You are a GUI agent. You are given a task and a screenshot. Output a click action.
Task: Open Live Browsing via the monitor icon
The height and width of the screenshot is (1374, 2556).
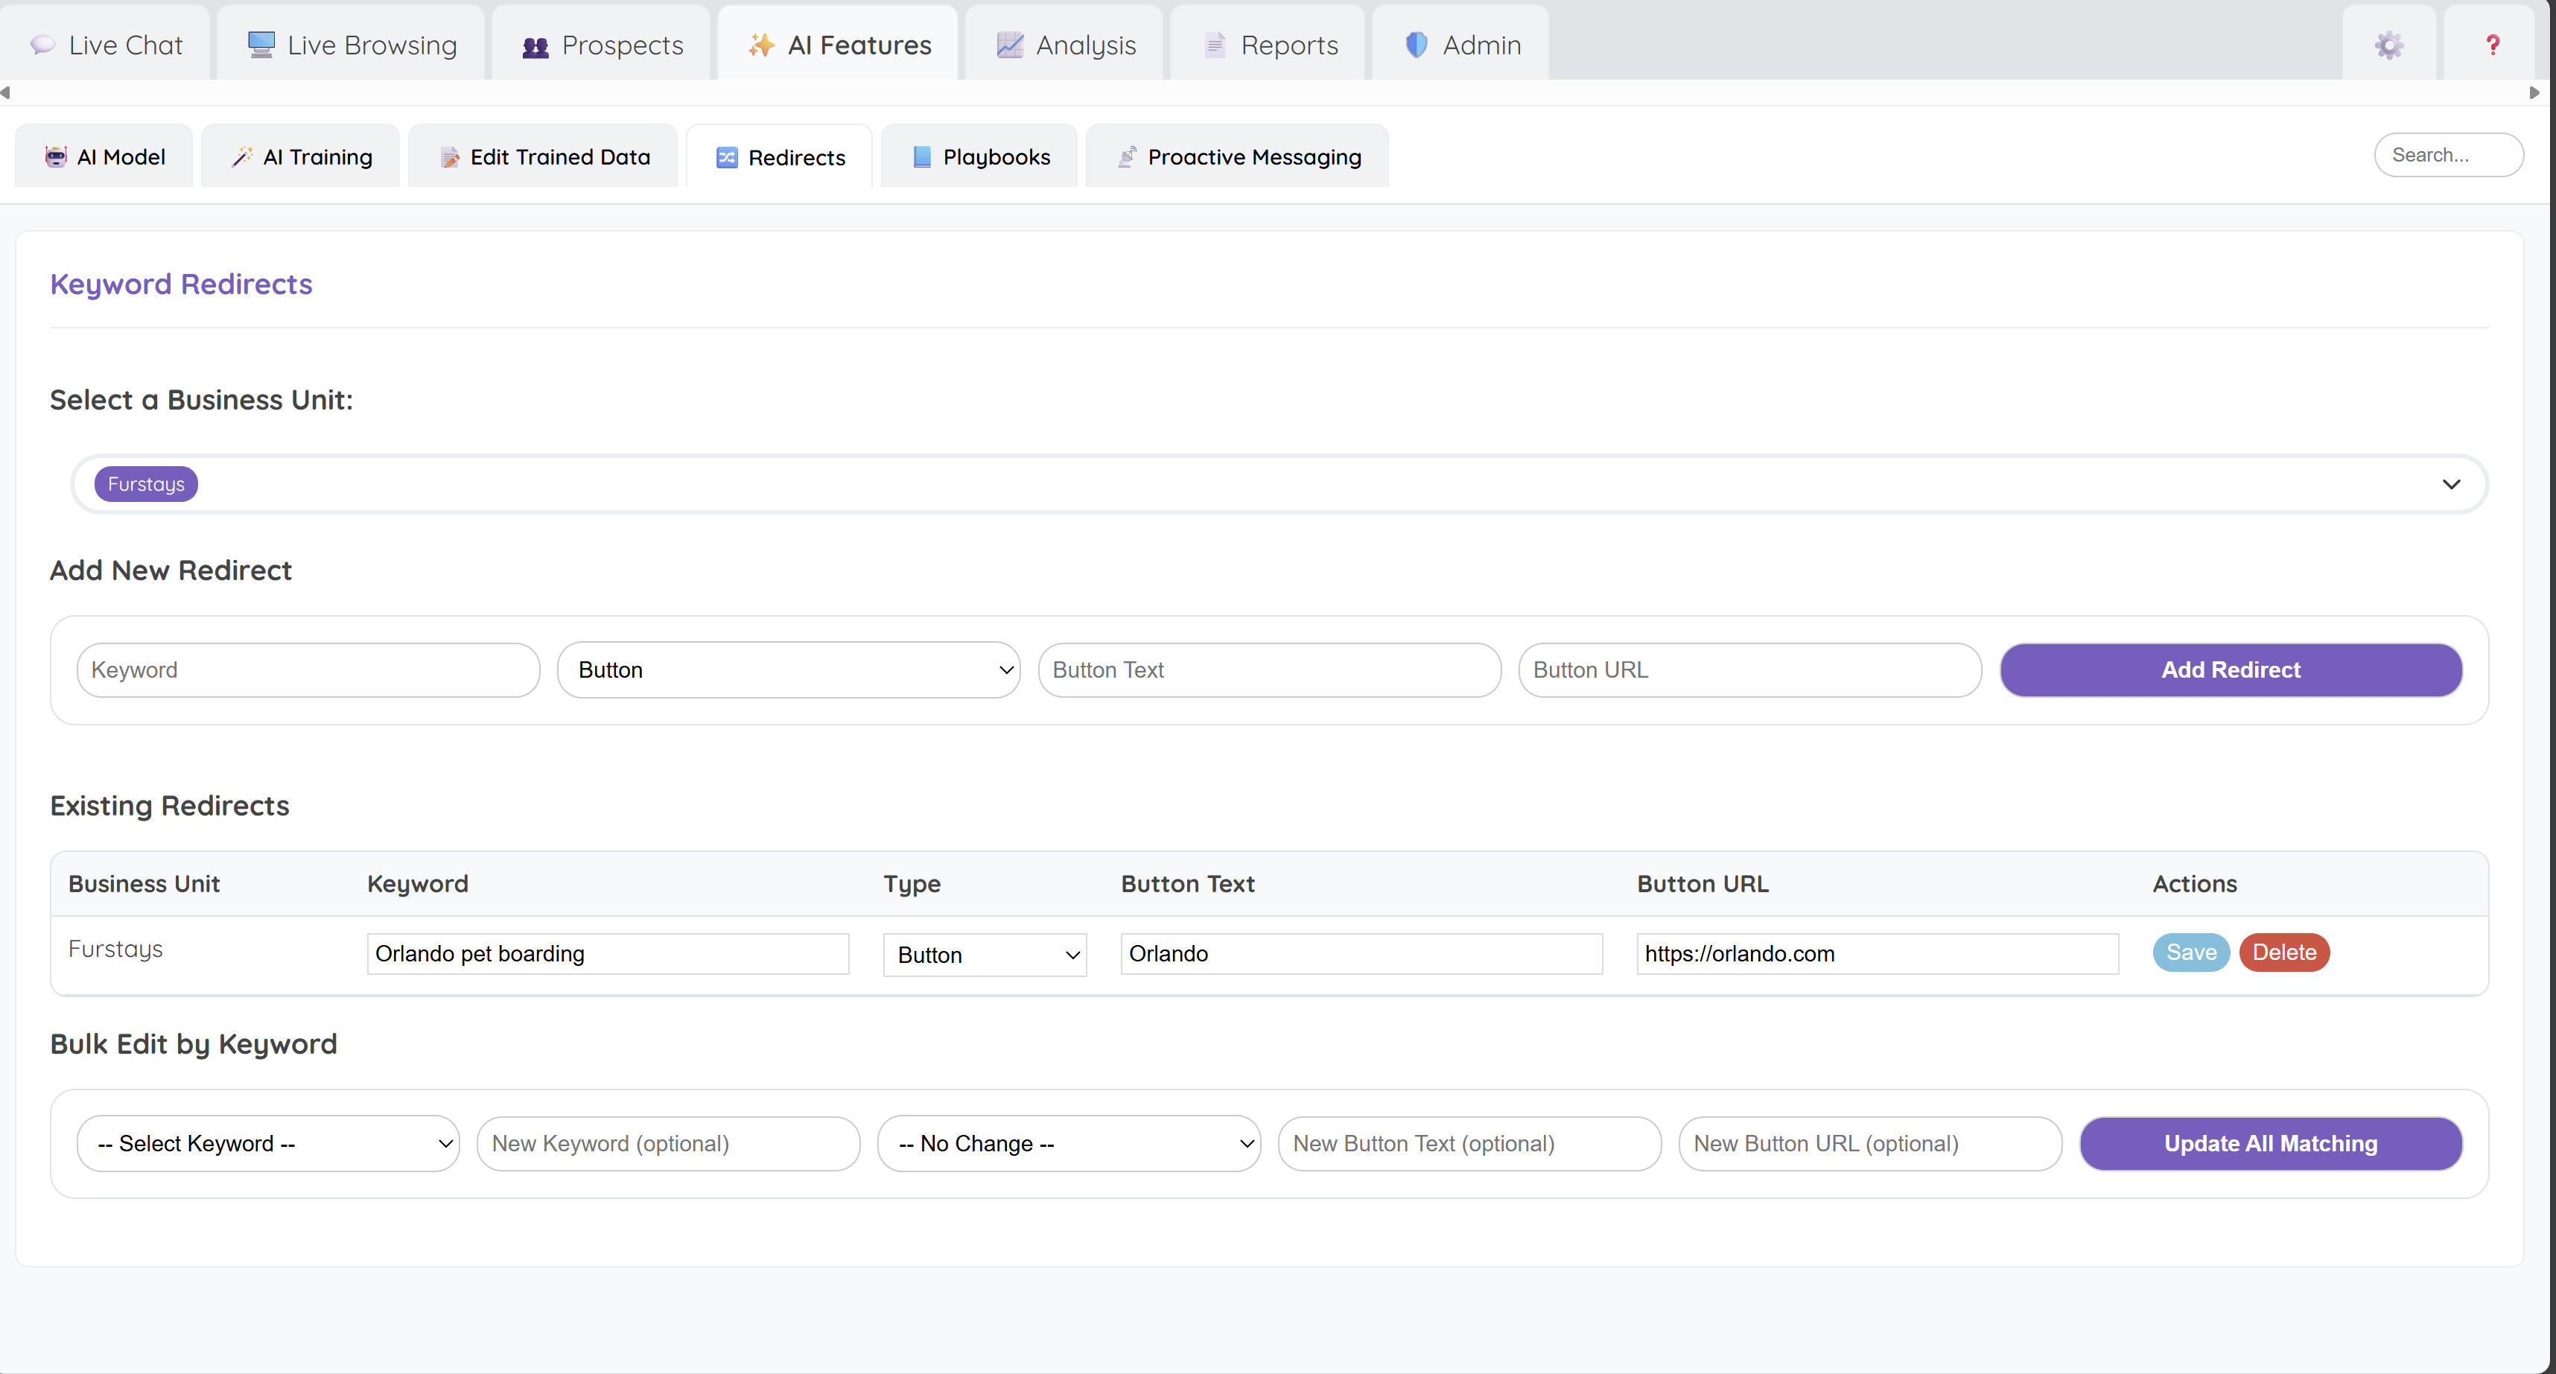tap(260, 44)
